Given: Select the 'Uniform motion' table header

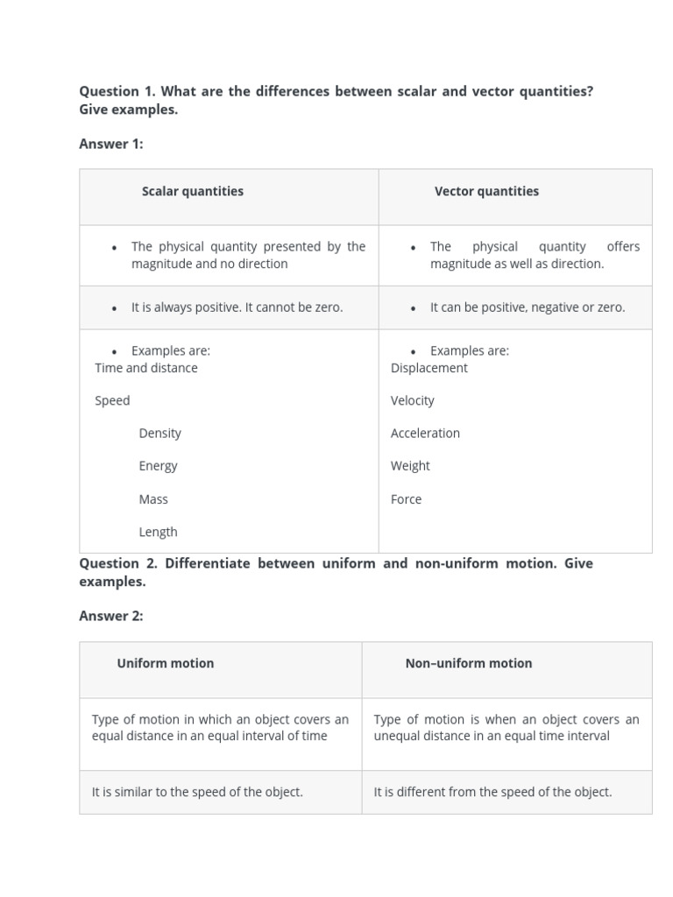Looking at the screenshot, I should 166,663.
